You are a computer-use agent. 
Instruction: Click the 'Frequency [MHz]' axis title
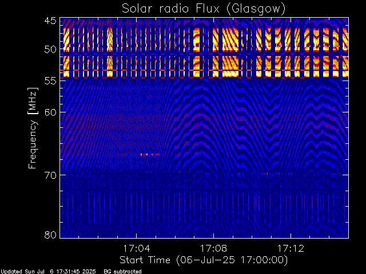click(x=33, y=128)
